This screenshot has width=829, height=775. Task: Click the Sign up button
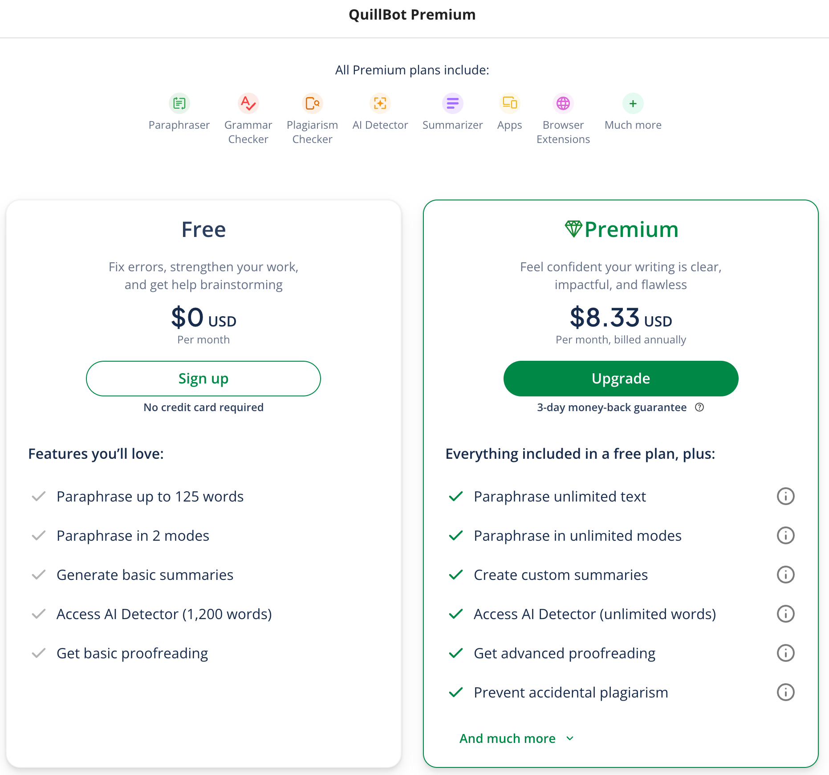[x=203, y=379]
